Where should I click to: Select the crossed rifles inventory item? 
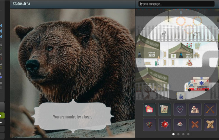[210, 110]
